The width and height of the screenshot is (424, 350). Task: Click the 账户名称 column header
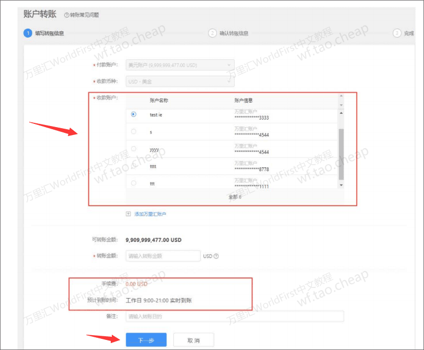159,101
